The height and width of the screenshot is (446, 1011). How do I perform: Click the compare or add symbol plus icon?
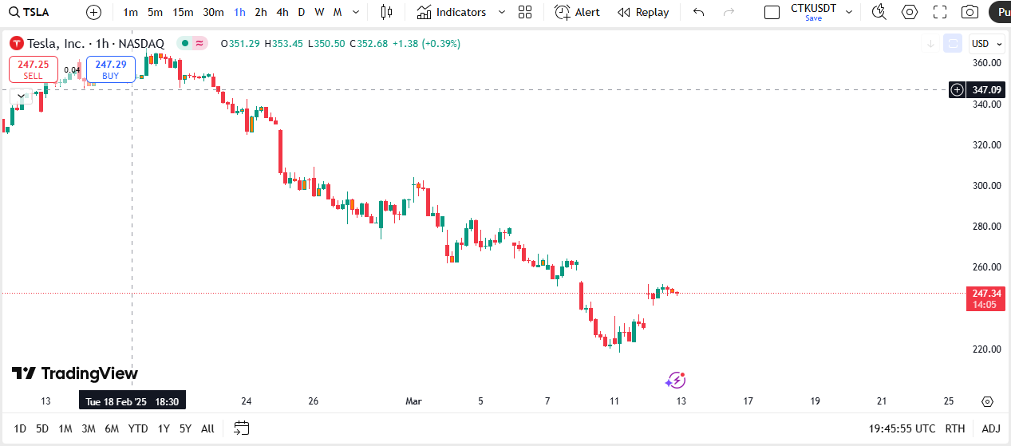[93, 12]
